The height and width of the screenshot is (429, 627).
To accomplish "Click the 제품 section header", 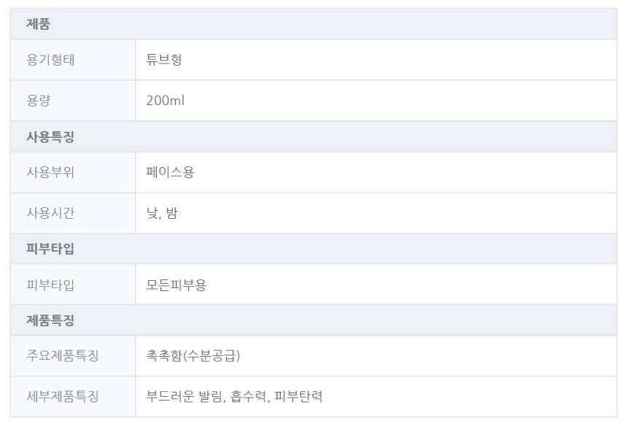I will click(x=38, y=24).
